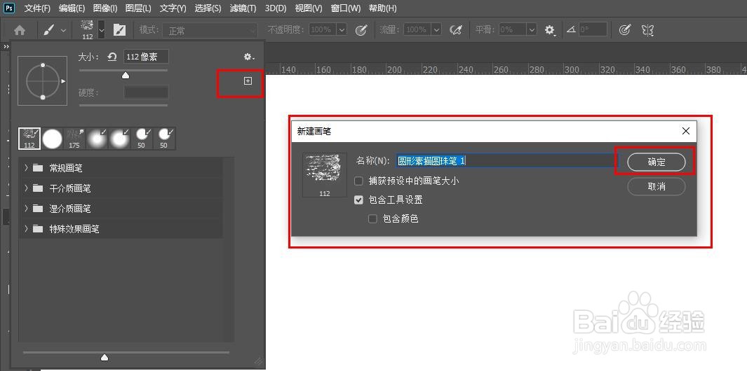This screenshot has height=371, width=747.
Task: Toggle pressure for opacity icon
Action: click(361, 30)
